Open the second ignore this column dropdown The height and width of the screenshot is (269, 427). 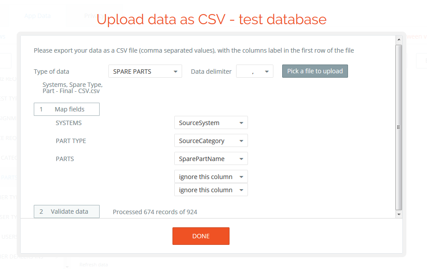[211, 190]
